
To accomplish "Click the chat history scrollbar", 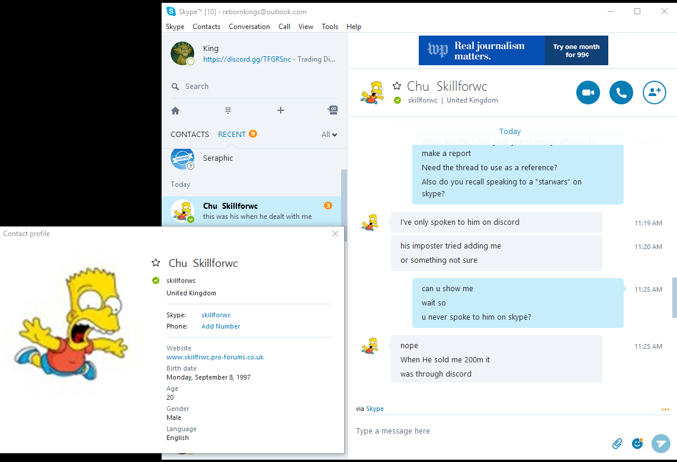I will coord(675,298).
